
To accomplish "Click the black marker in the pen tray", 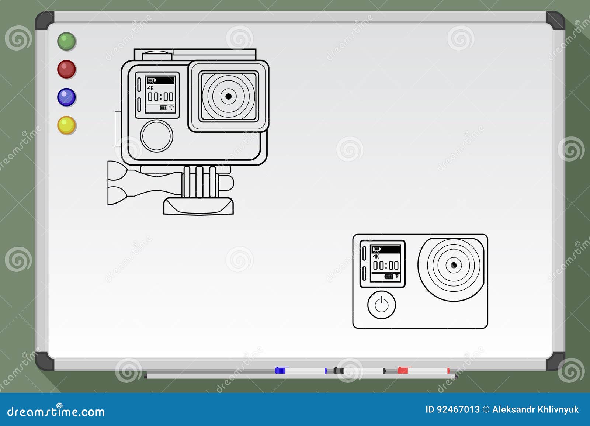I will [339, 370].
